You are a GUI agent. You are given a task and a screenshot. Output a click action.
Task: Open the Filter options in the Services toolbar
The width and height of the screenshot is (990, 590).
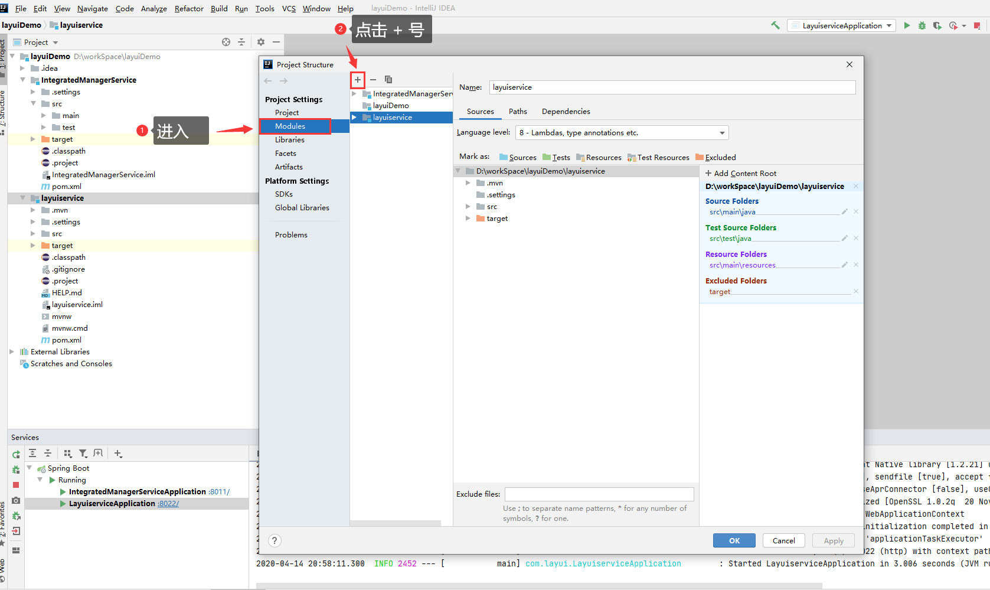pyautogui.click(x=83, y=453)
